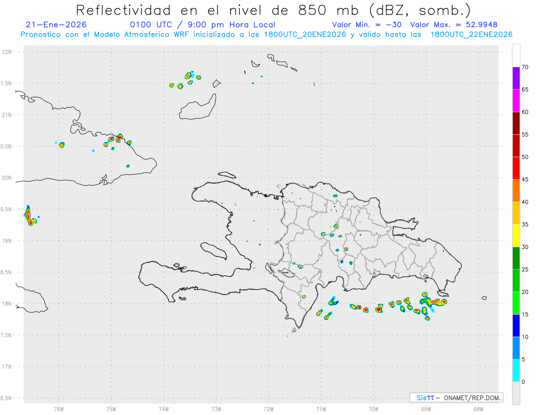Click the '25' colorbar scale value
Image resolution: width=537 pixels, height=415 pixels.
[525, 270]
